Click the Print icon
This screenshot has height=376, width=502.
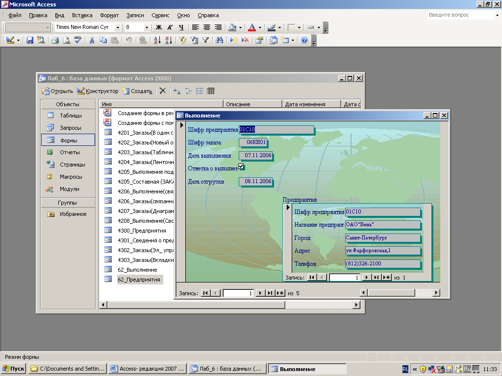coord(55,41)
